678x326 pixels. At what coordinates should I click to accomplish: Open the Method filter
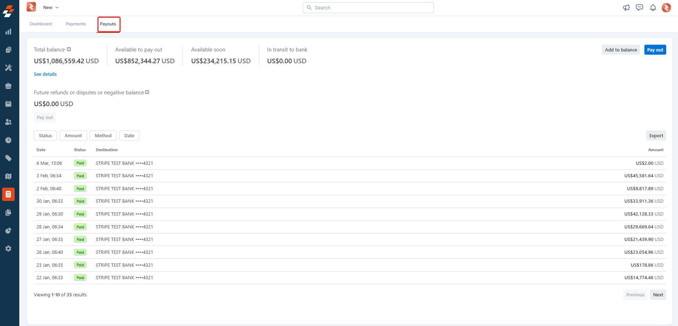click(103, 135)
